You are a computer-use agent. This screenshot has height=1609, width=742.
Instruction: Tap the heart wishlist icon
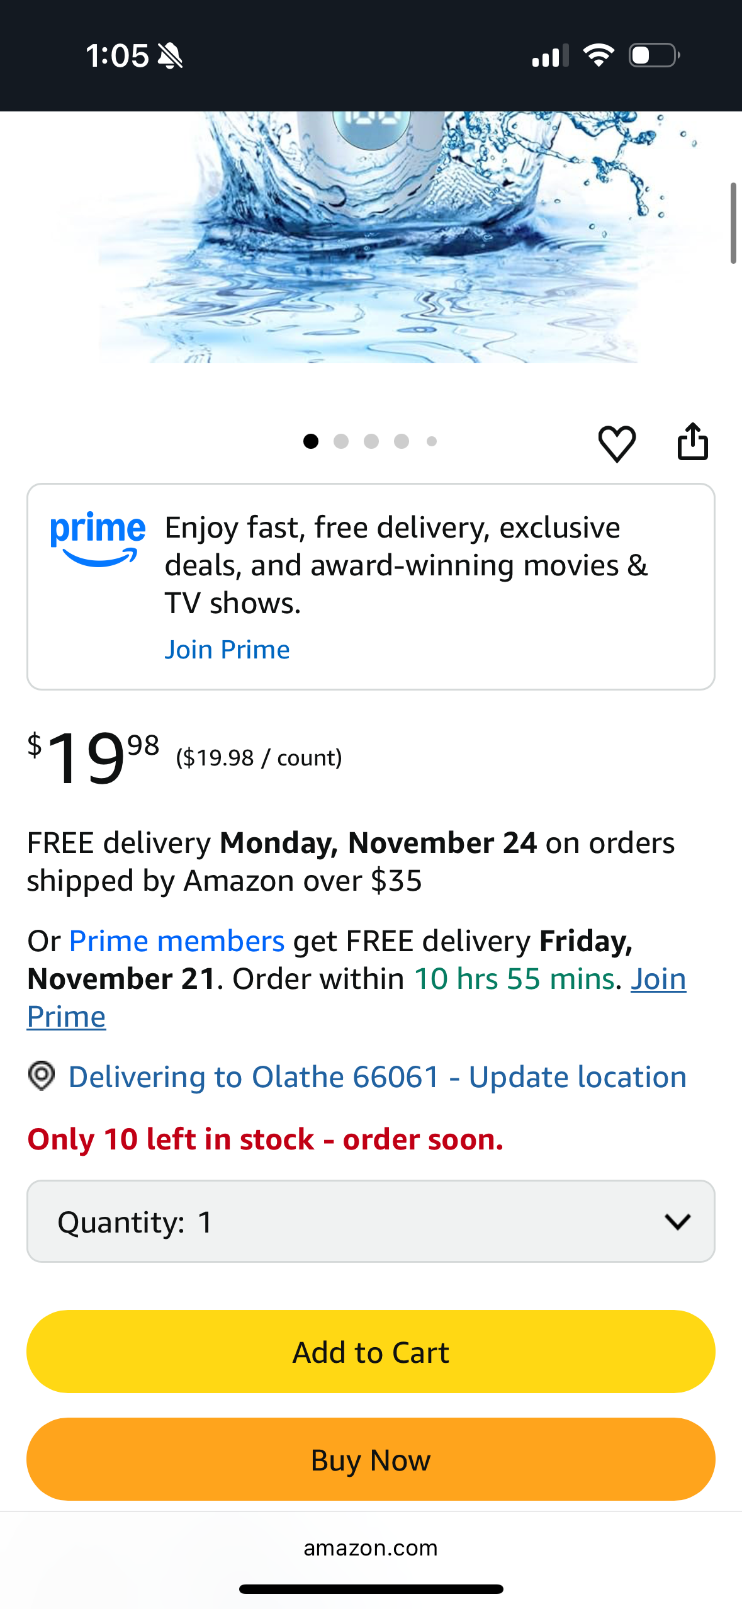coord(617,443)
